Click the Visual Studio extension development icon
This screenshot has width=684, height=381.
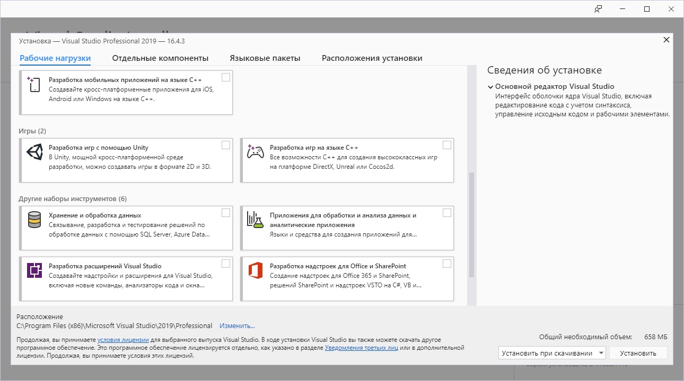[x=34, y=270]
